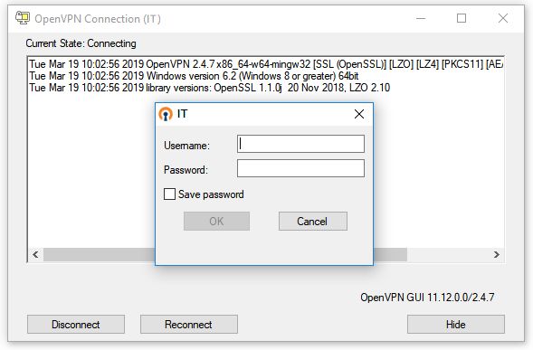533x350 pixels.
Task: Close the OpenVPN Connection window
Action: (x=503, y=18)
